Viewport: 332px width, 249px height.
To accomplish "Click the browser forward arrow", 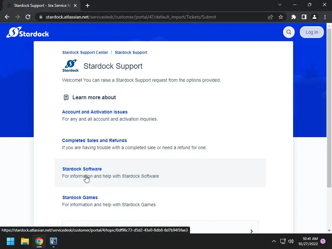I will (x=18, y=17).
